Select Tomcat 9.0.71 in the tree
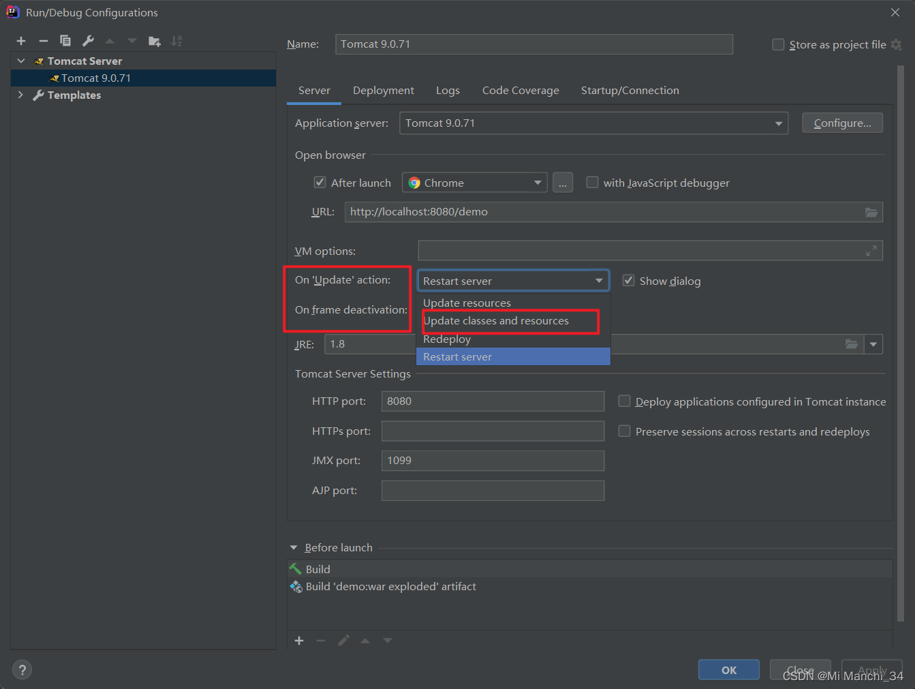Viewport: 915px width, 689px height. click(143, 78)
